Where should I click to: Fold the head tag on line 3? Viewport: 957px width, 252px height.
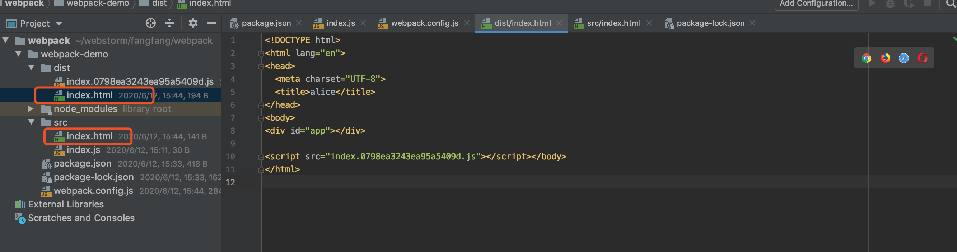[261, 66]
